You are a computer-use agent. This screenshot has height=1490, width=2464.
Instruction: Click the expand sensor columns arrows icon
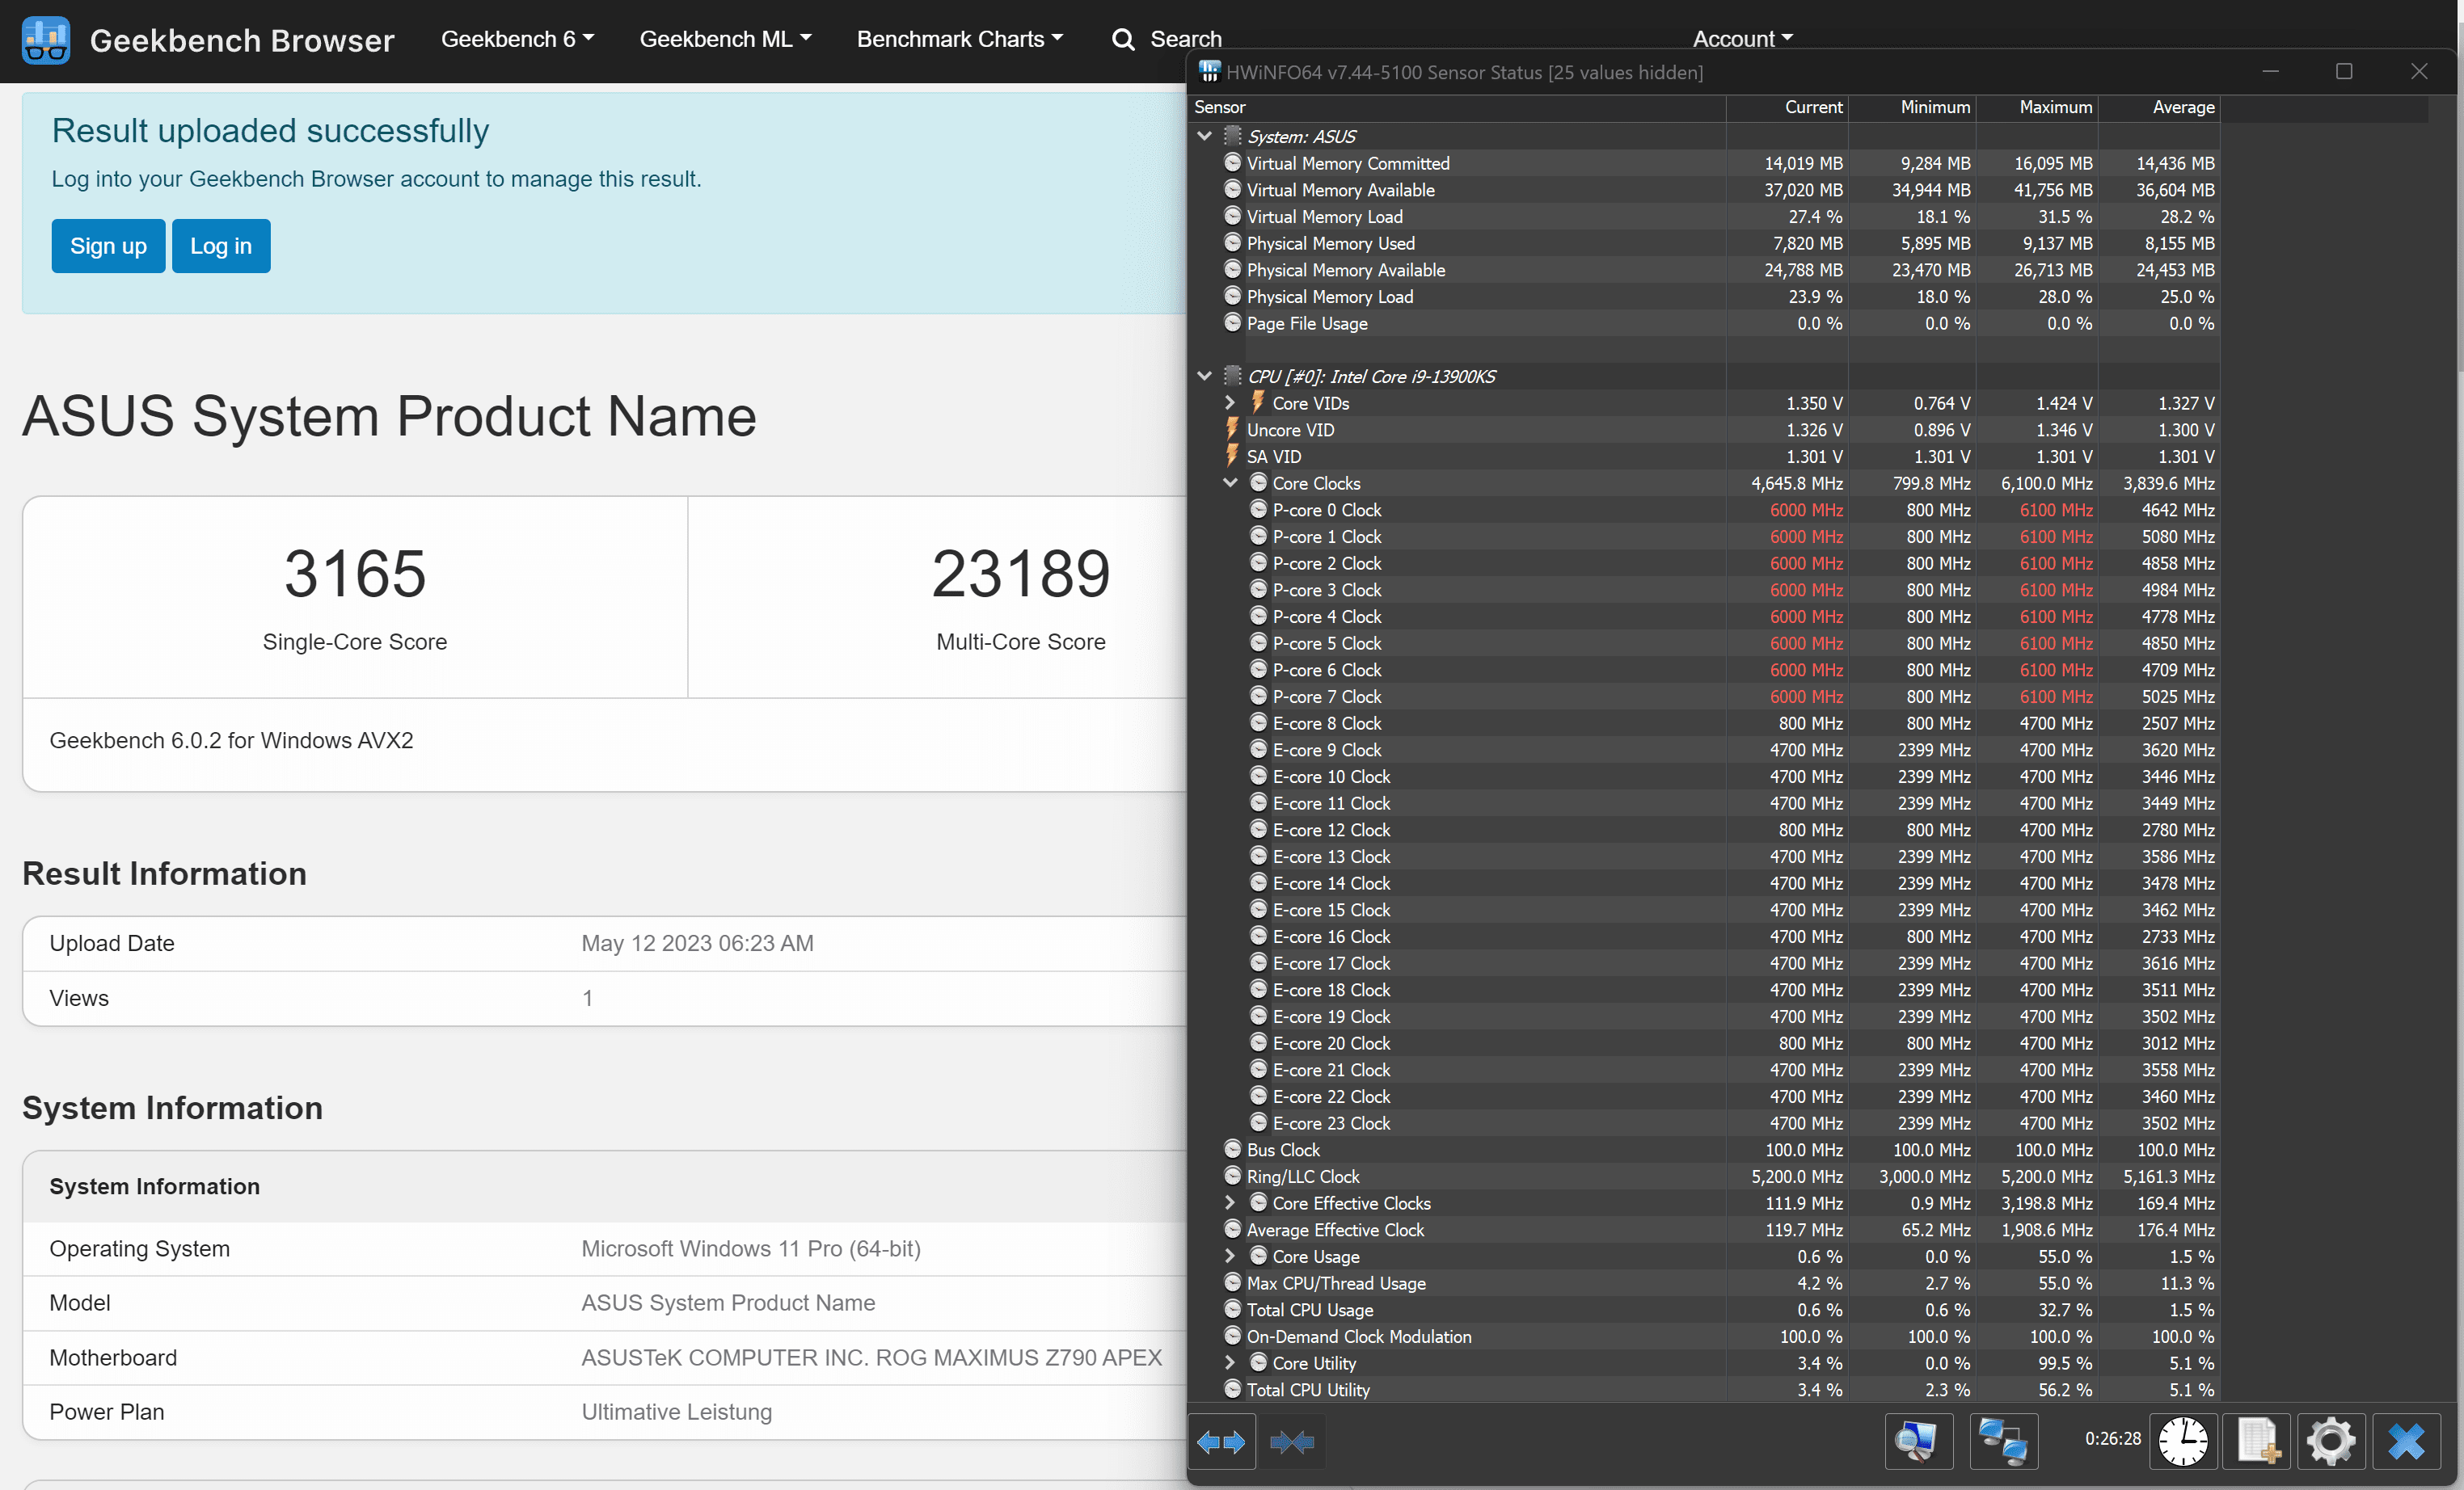point(1221,1441)
